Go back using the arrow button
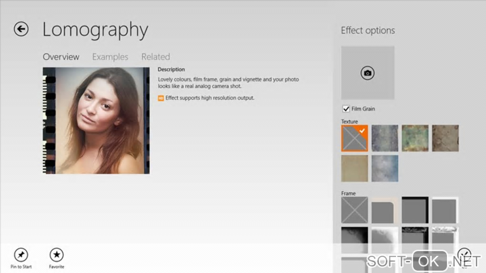Image resolution: width=486 pixels, height=273 pixels. [21, 29]
